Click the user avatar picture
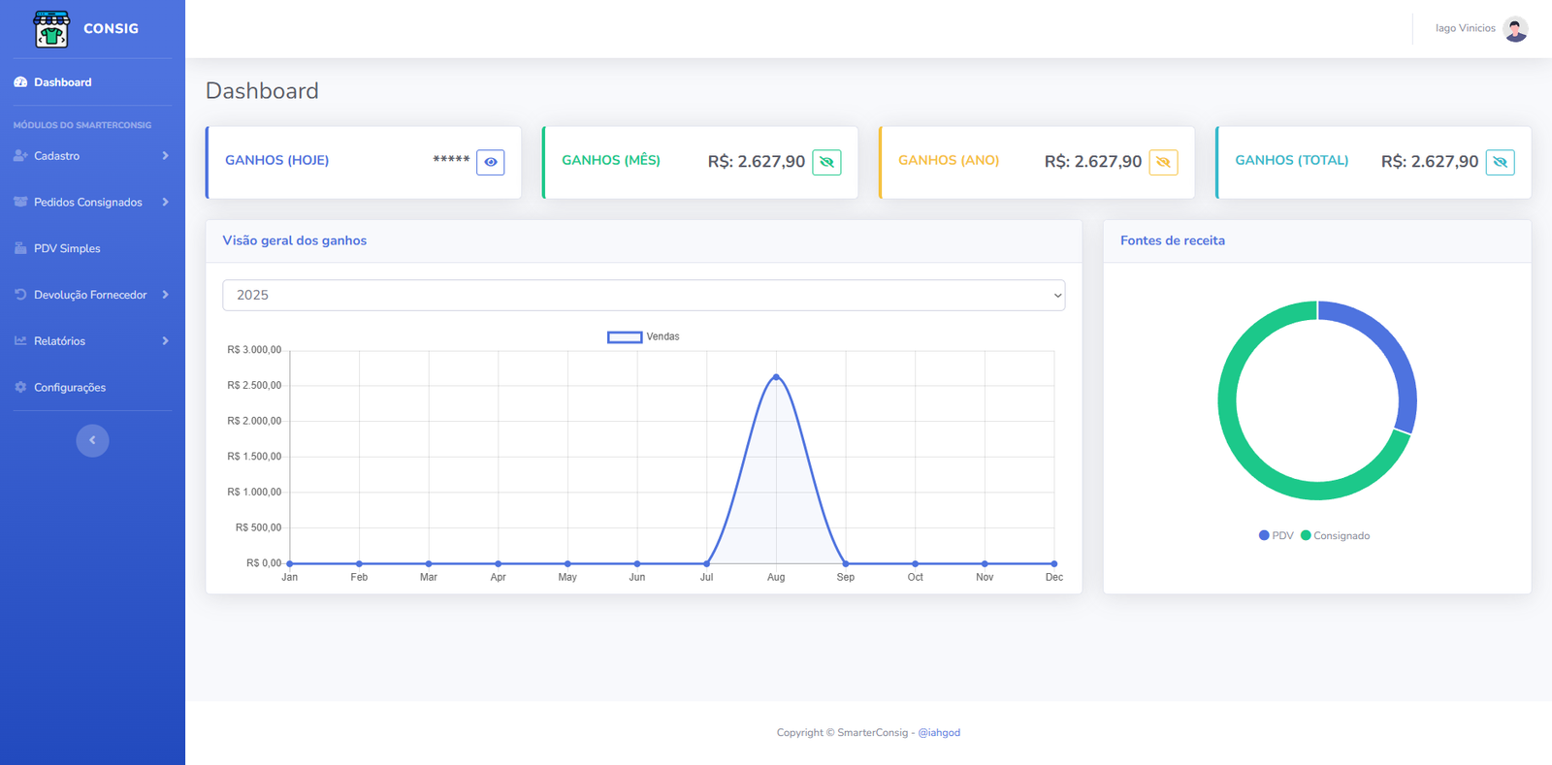 point(1515,29)
